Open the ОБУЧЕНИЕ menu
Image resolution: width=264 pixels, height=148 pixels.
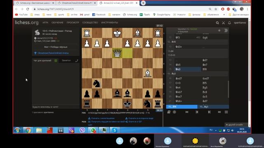57,23
